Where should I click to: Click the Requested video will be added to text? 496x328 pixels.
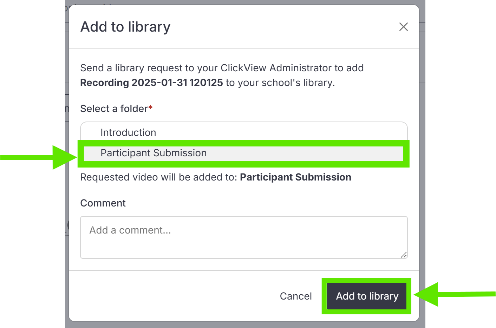coord(159,177)
